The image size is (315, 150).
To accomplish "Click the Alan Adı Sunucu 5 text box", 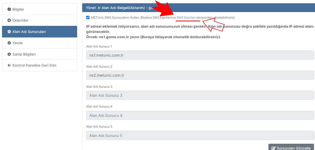I will pos(200,135).
